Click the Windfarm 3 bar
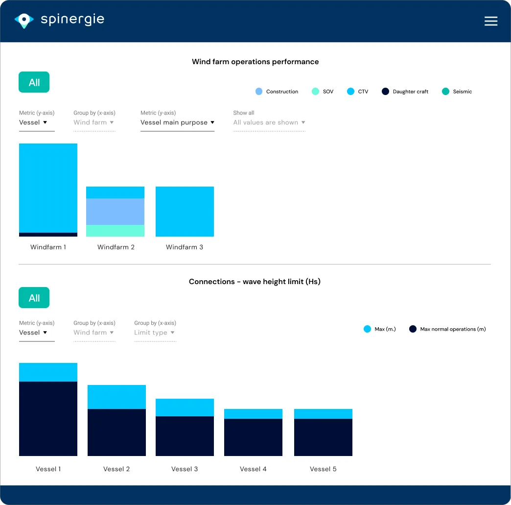This screenshot has height=505, width=511. point(185,212)
